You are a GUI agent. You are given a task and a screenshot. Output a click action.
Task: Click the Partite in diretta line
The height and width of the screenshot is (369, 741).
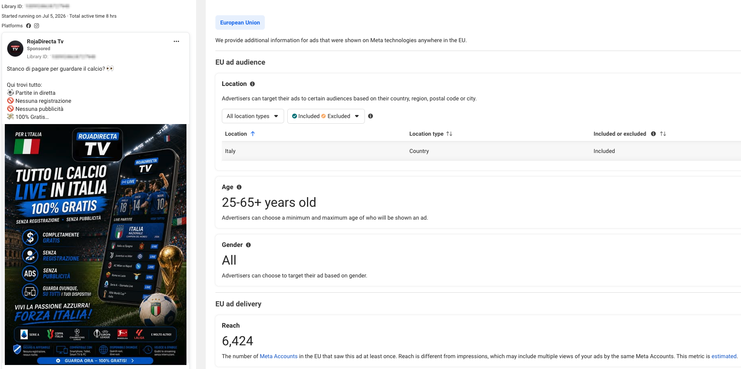point(31,93)
